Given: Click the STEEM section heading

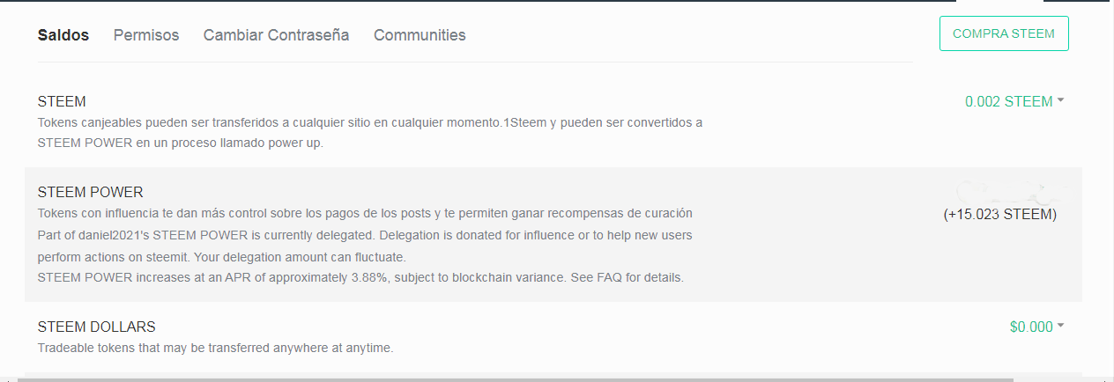Looking at the screenshot, I should coord(62,101).
